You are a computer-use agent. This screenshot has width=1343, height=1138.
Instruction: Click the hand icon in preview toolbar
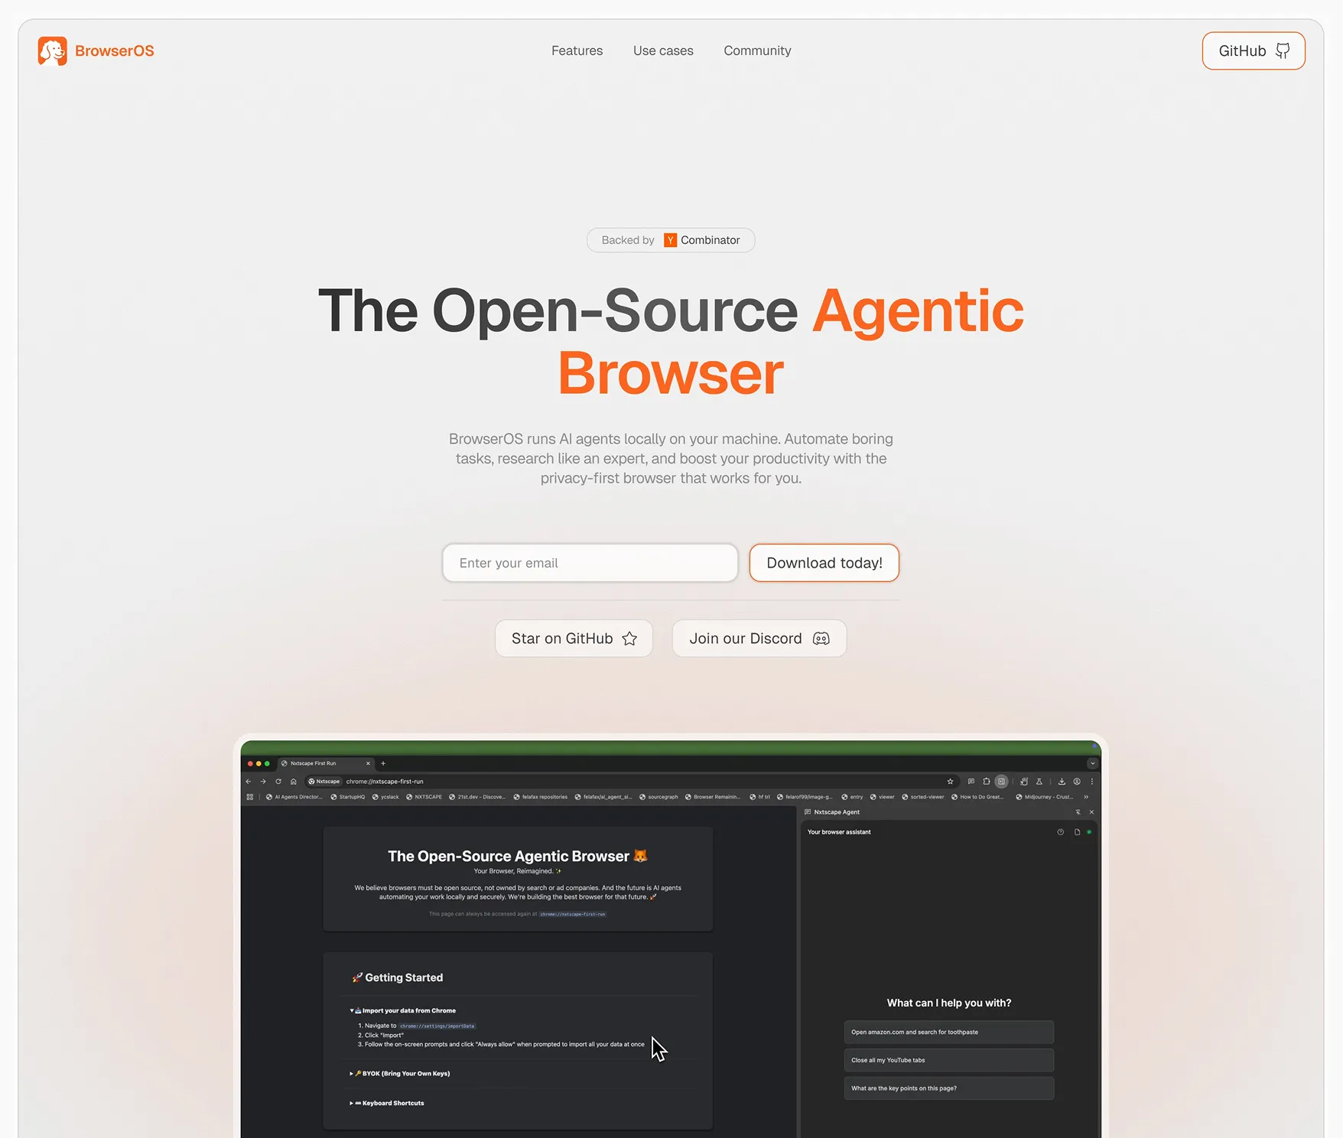tap(1024, 782)
